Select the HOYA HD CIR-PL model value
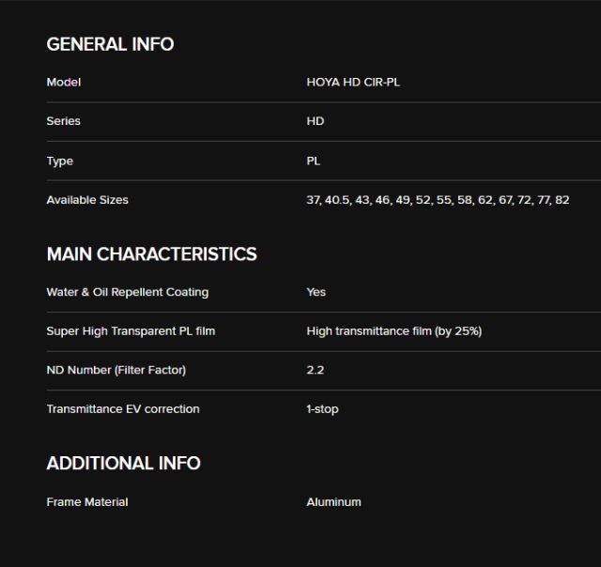This screenshot has width=601, height=567. [353, 83]
